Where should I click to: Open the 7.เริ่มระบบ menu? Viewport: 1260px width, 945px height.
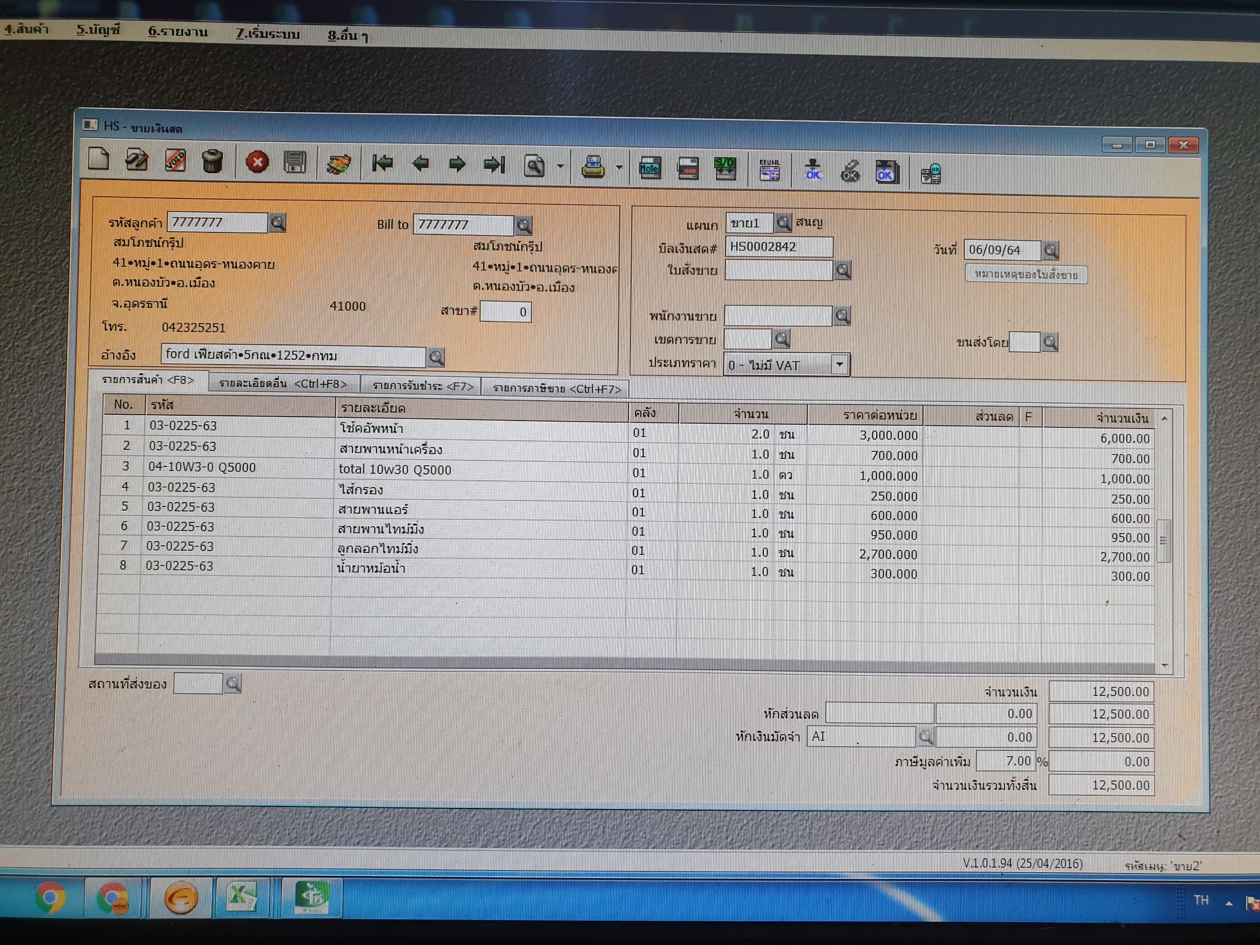(x=267, y=34)
